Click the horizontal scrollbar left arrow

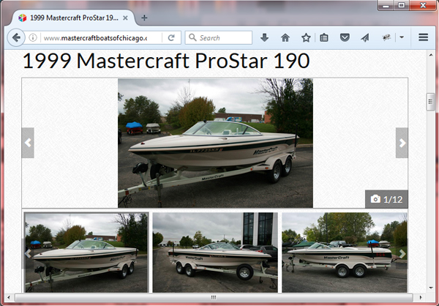click(9, 297)
